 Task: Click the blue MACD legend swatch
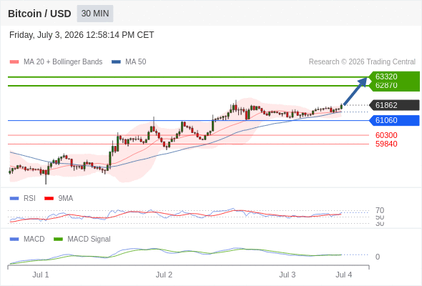[x=14, y=239]
